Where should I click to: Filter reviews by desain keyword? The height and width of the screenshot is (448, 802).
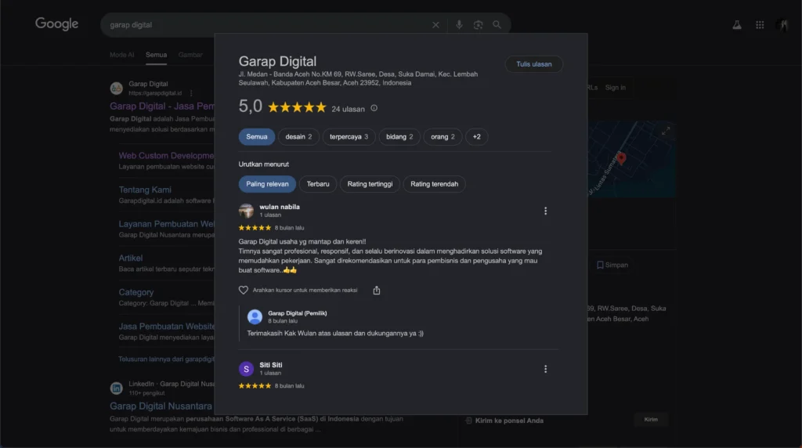[x=298, y=136]
